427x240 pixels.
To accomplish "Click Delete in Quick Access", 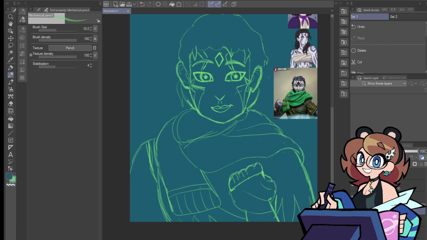I will coord(362,51).
